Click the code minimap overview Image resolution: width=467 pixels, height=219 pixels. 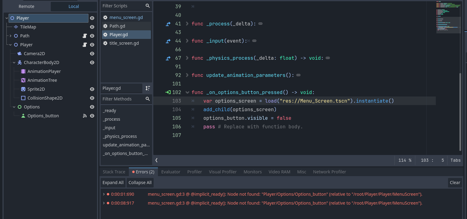click(x=448, y=17)
